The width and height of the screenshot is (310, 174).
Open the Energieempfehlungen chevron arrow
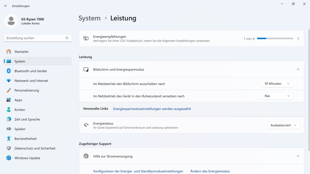pyautogui.click(x=298, y=38)
